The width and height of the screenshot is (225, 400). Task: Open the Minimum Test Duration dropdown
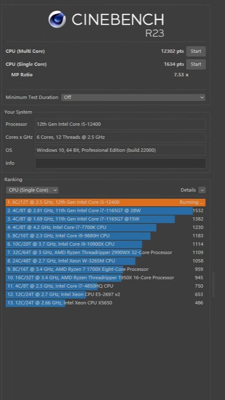tap(133, 97)
